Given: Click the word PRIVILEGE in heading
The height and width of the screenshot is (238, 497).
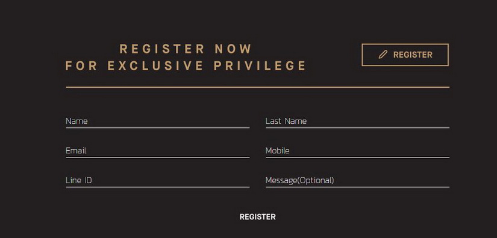Looking at the screenshot, I should [x=260, y=66].
